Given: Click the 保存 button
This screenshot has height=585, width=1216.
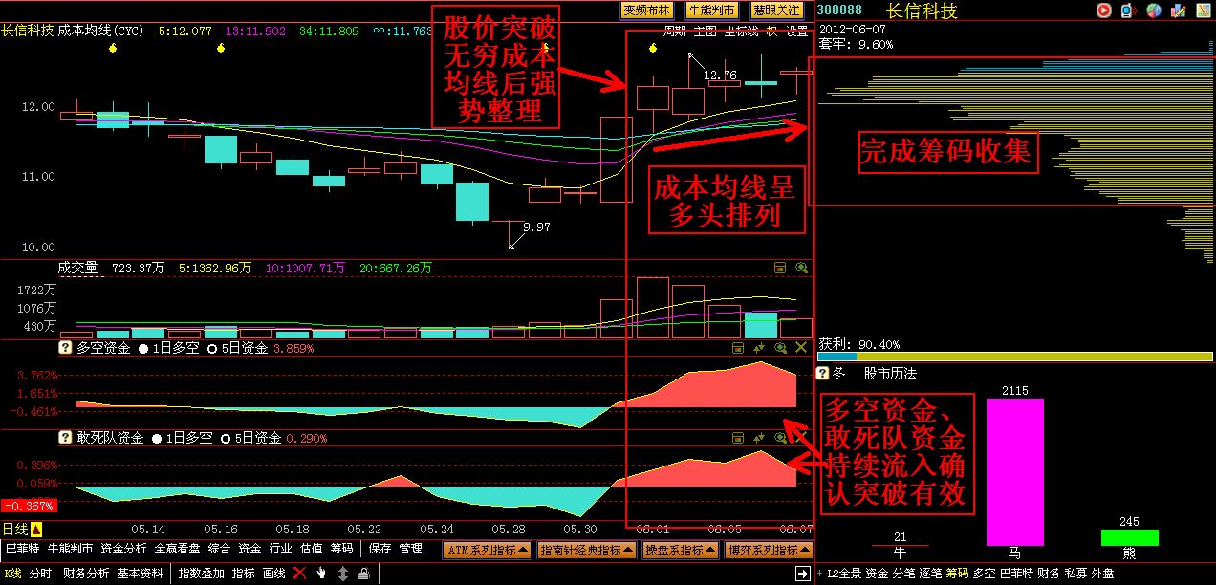Looking at the screenshot, I should [380, 550].
